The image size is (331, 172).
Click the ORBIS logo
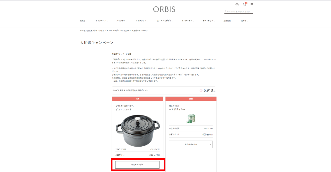[x=164, y=9]
